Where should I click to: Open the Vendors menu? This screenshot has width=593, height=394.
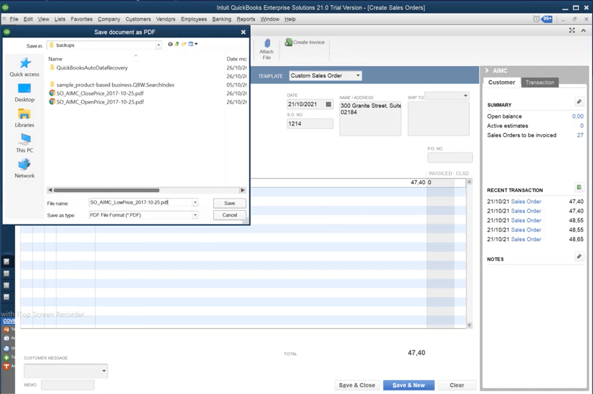tap(166, 19)
